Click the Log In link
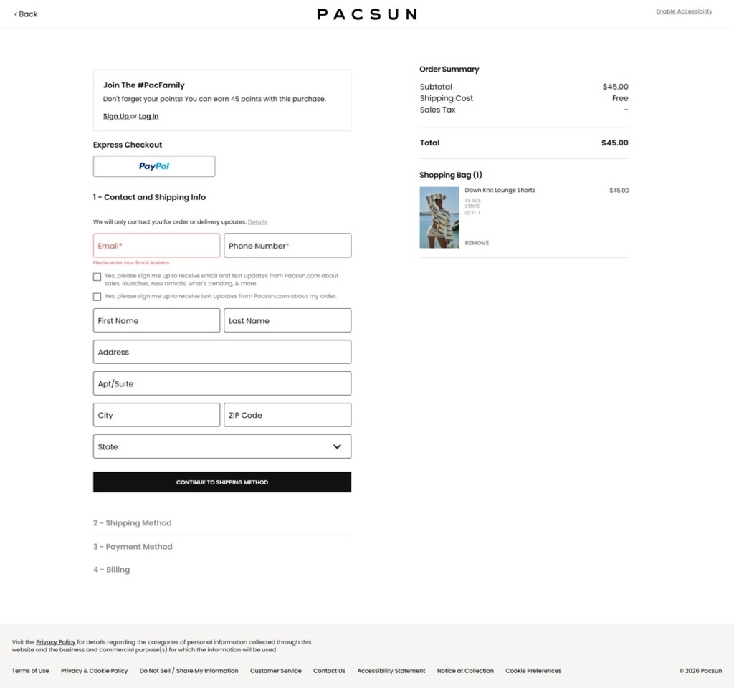Image resolution: width=734 pixels, height=688 pixels. tap(148, 116)
